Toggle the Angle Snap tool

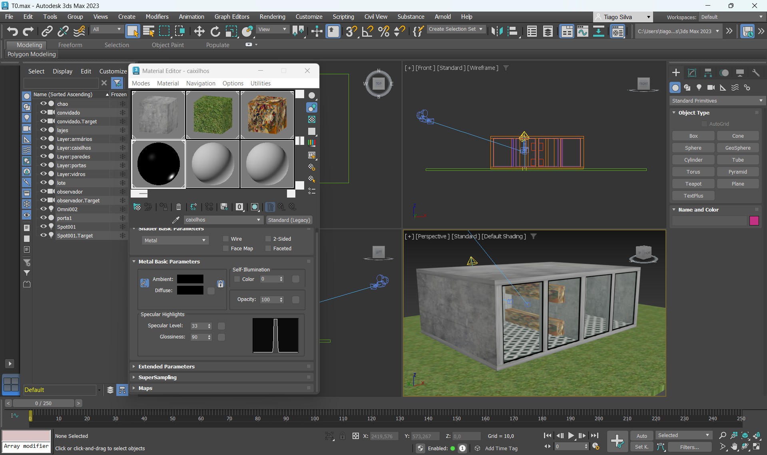pos(367,31)
